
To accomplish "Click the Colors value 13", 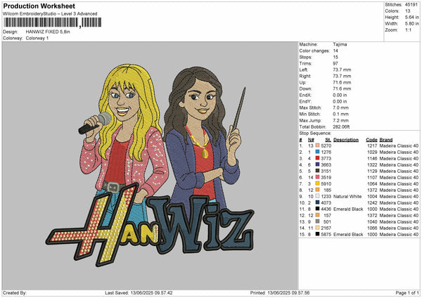I will [x=408, y=11].
